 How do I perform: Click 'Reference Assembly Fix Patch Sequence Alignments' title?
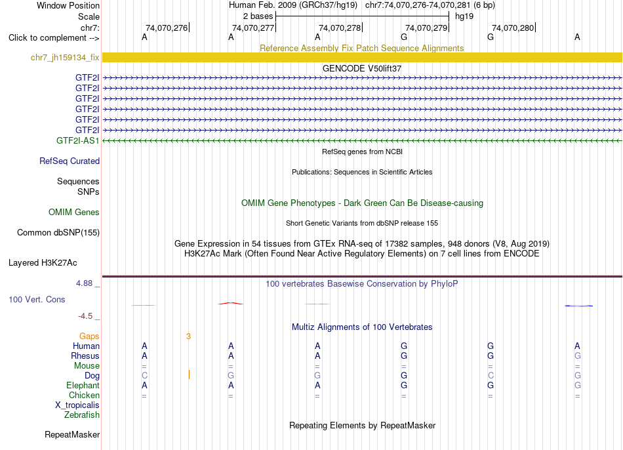click(361, 48)
